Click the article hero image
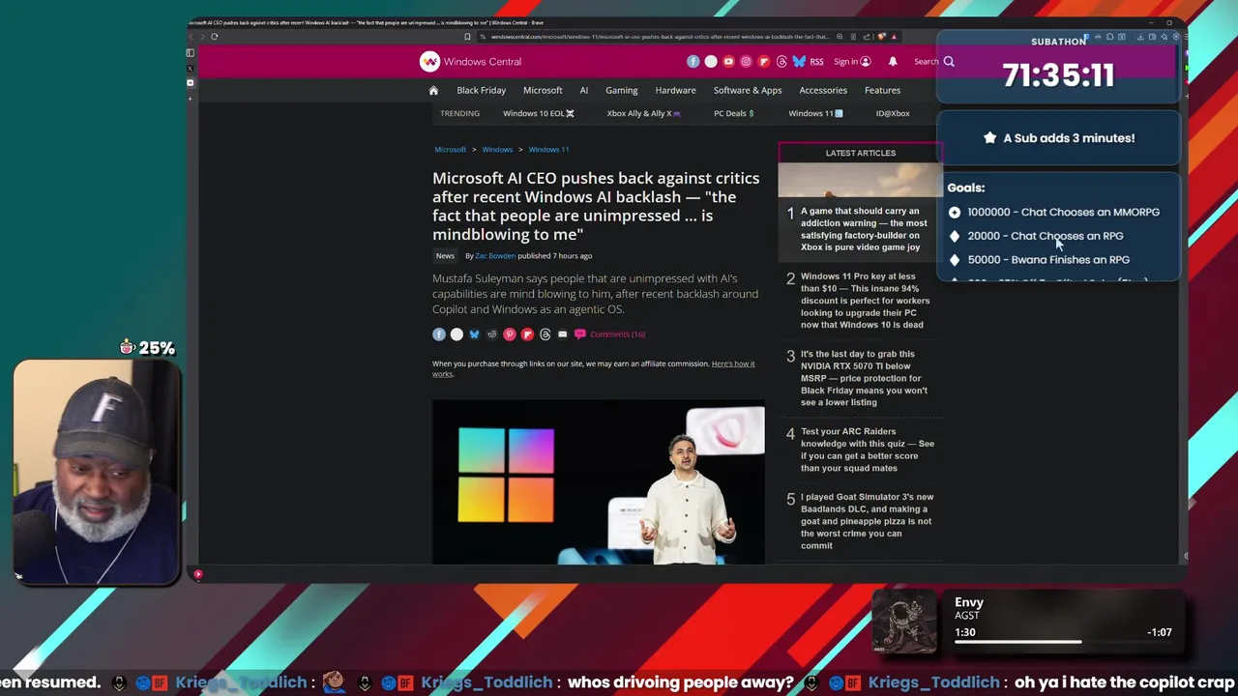This screenshot has height=696, width=1238. pyautogui.click(x=598, y=482)
